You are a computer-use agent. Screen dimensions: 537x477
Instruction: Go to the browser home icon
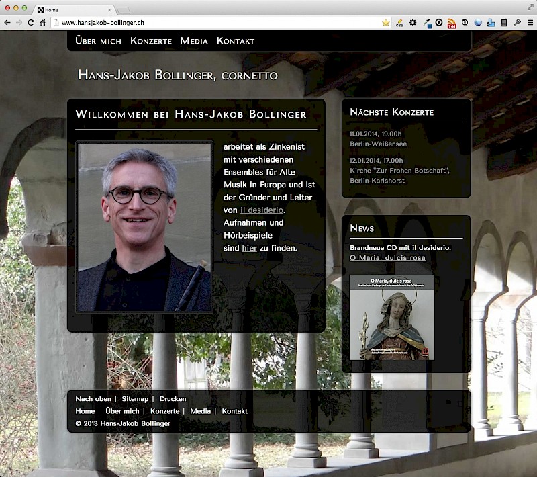(42, 23)
